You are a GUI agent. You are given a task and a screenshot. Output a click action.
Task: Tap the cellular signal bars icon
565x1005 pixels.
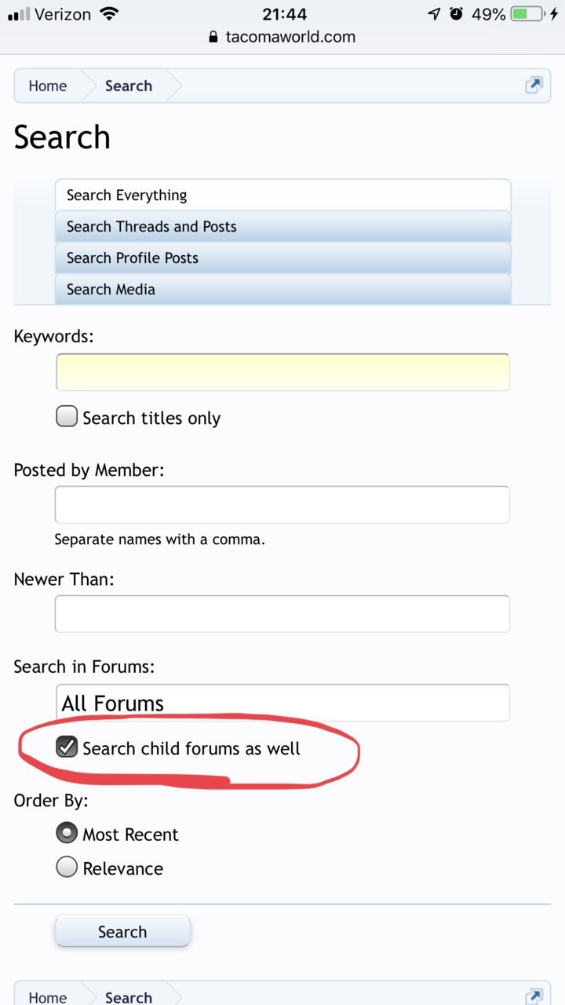click(x=19, y=15)
